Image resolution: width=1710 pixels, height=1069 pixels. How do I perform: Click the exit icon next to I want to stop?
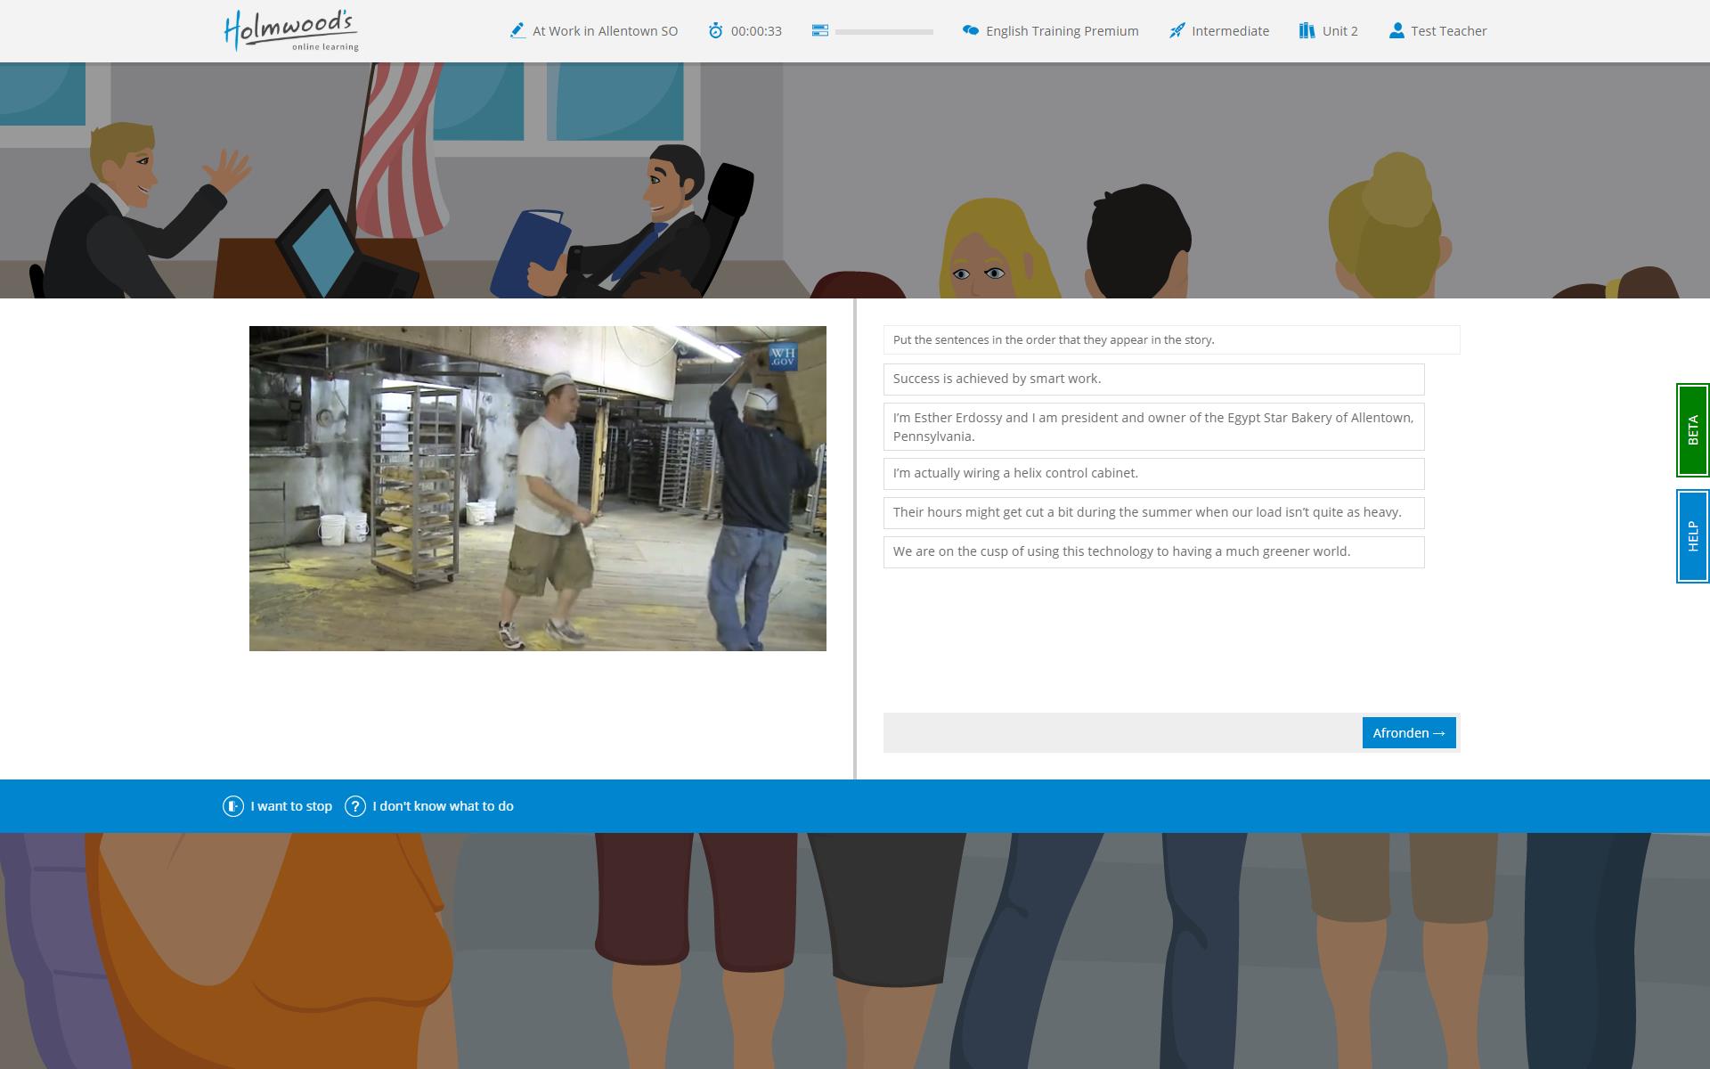coord(232,806)
